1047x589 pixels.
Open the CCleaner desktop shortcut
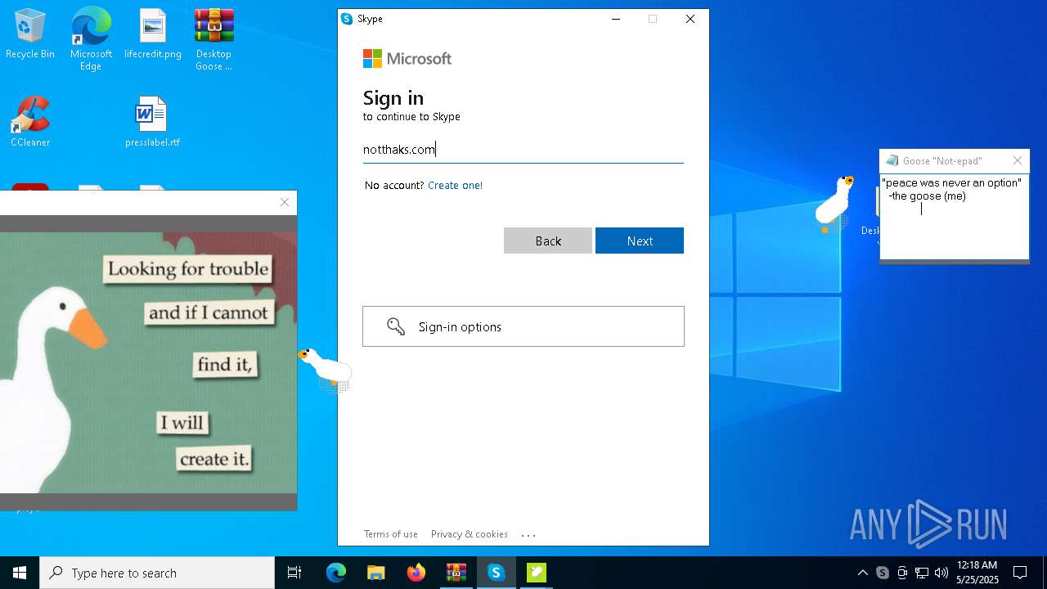click(x=30, y=121)
